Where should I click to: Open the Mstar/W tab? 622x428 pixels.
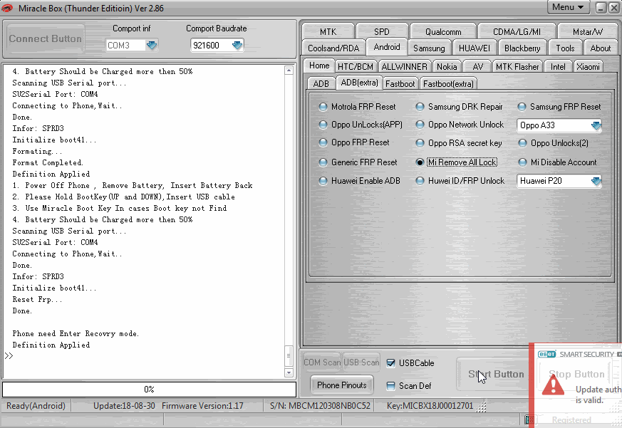pyautogui.click(x=588, y=31)
